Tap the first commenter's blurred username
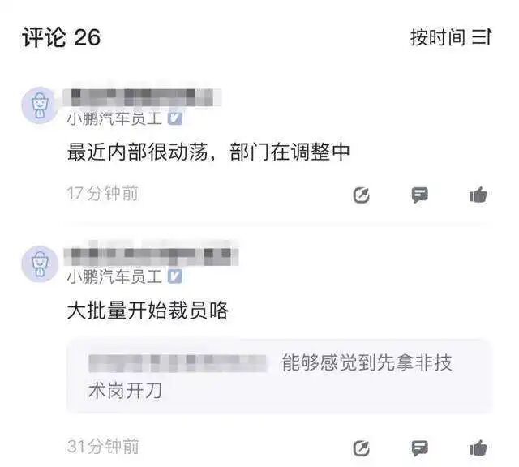This screenshot has height=467, width=519. pyautogui.click(x=143, y=96)
